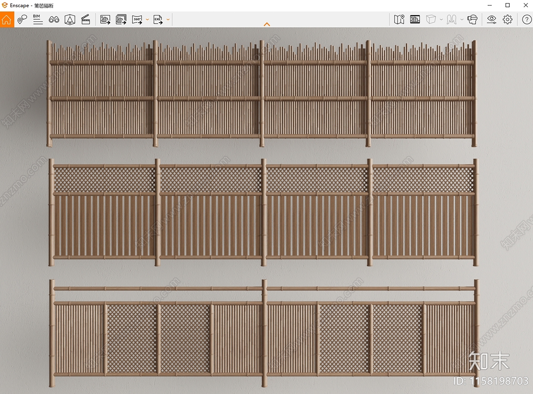Click the Screenshot export icon

click(105, 20)
